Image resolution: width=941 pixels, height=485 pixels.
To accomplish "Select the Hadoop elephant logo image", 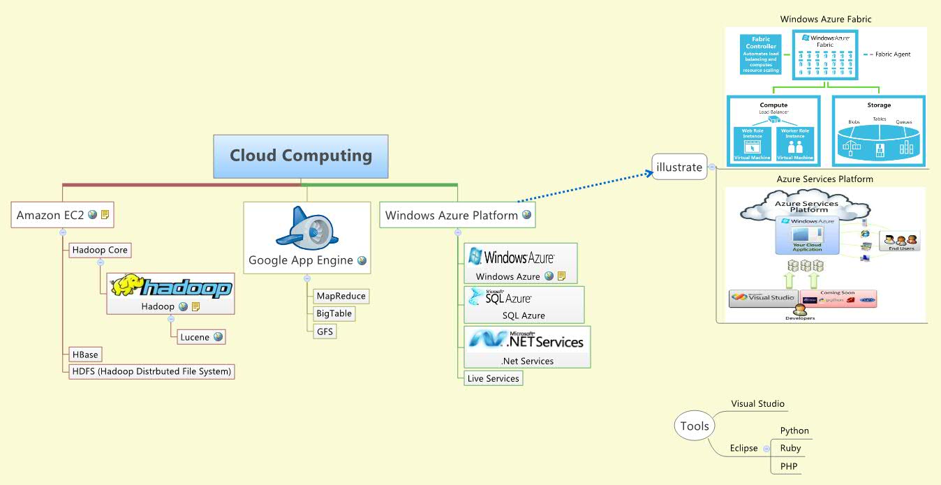I will 170,286.
